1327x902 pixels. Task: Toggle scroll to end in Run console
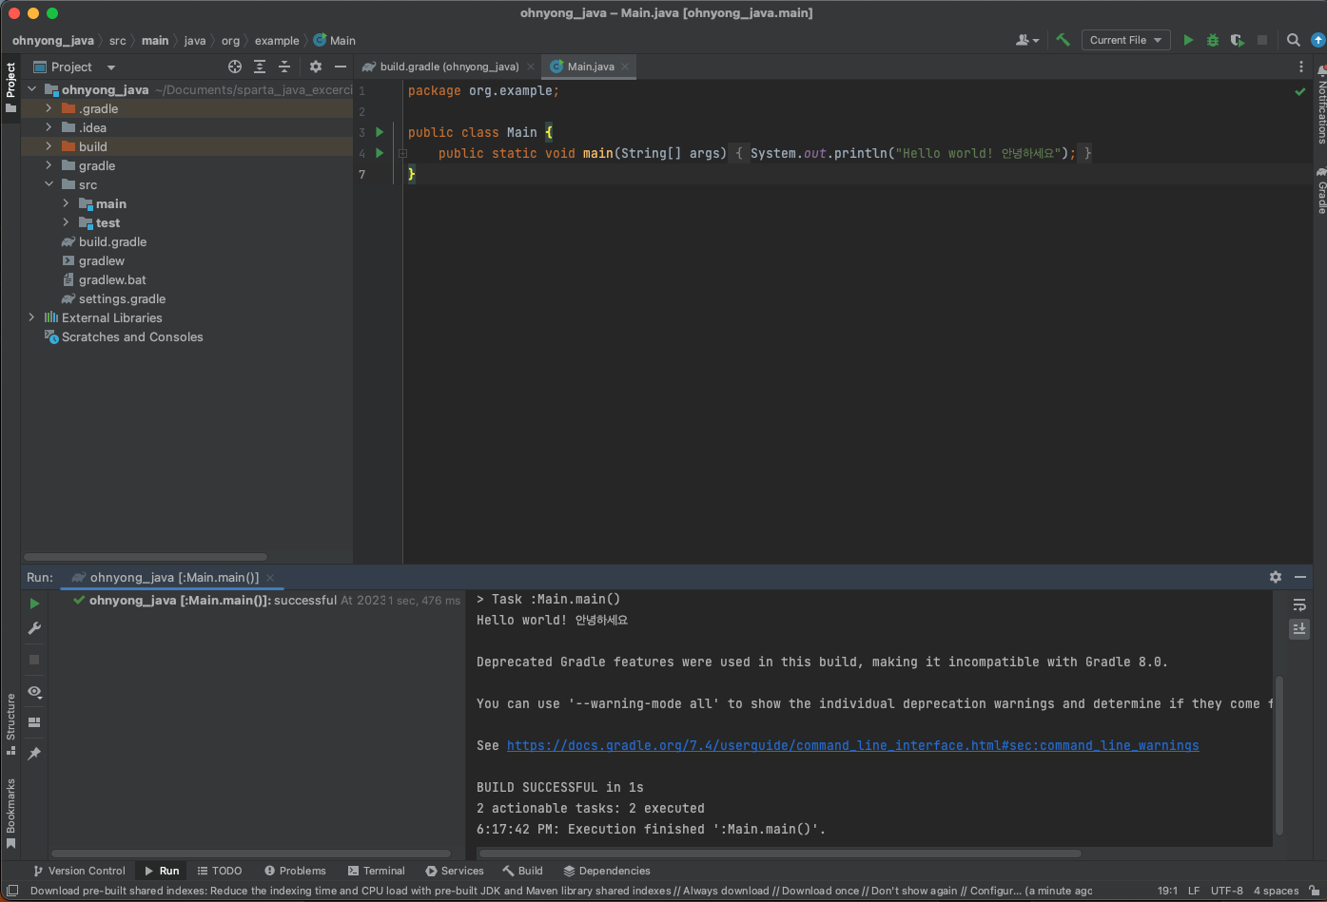1299,629
